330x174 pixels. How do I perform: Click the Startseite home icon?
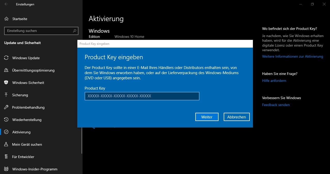pos(6,19)
